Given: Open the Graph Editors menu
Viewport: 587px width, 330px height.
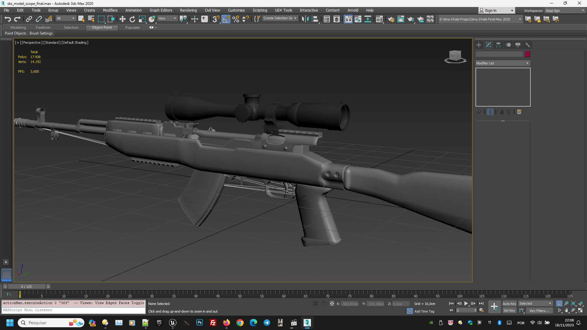Looking at the screenshot, I should coord(161,10).
